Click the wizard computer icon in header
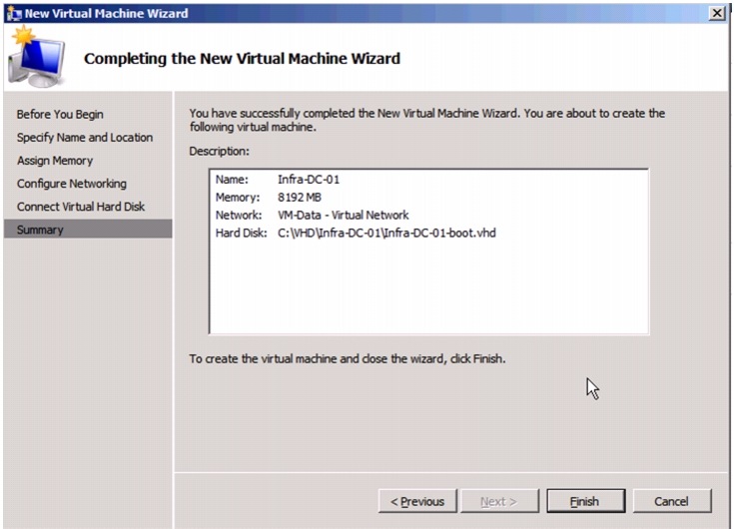 pyautogui.click(x=37, y=58)
